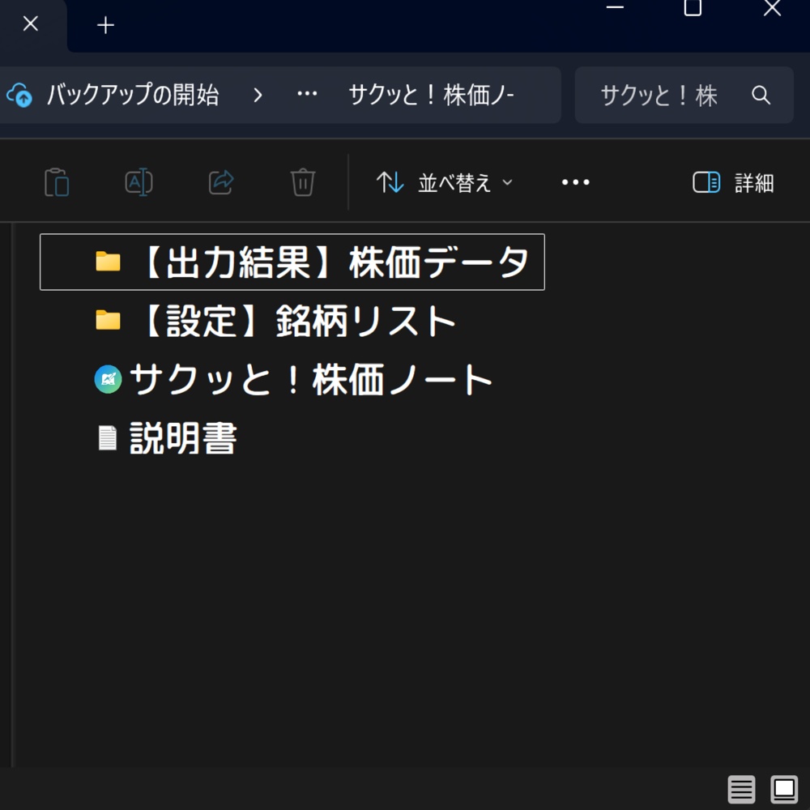810x810 pixels.
Task: Click the Paste icon in the toolbar
Action: [57, 182]
